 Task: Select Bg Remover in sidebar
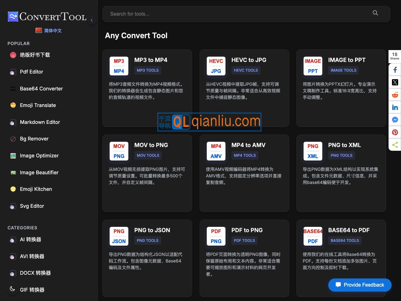coord(34,139)
